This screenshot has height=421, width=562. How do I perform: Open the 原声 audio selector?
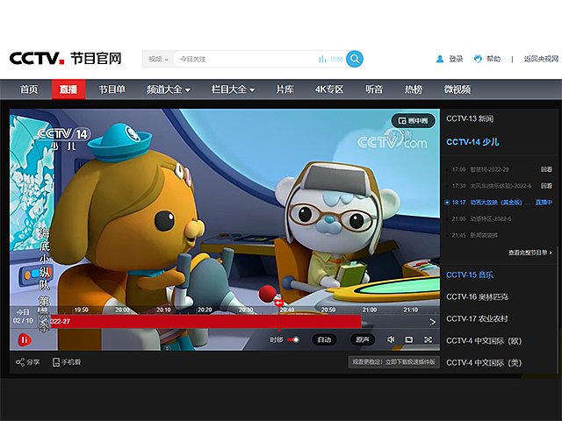click(363, 339)
